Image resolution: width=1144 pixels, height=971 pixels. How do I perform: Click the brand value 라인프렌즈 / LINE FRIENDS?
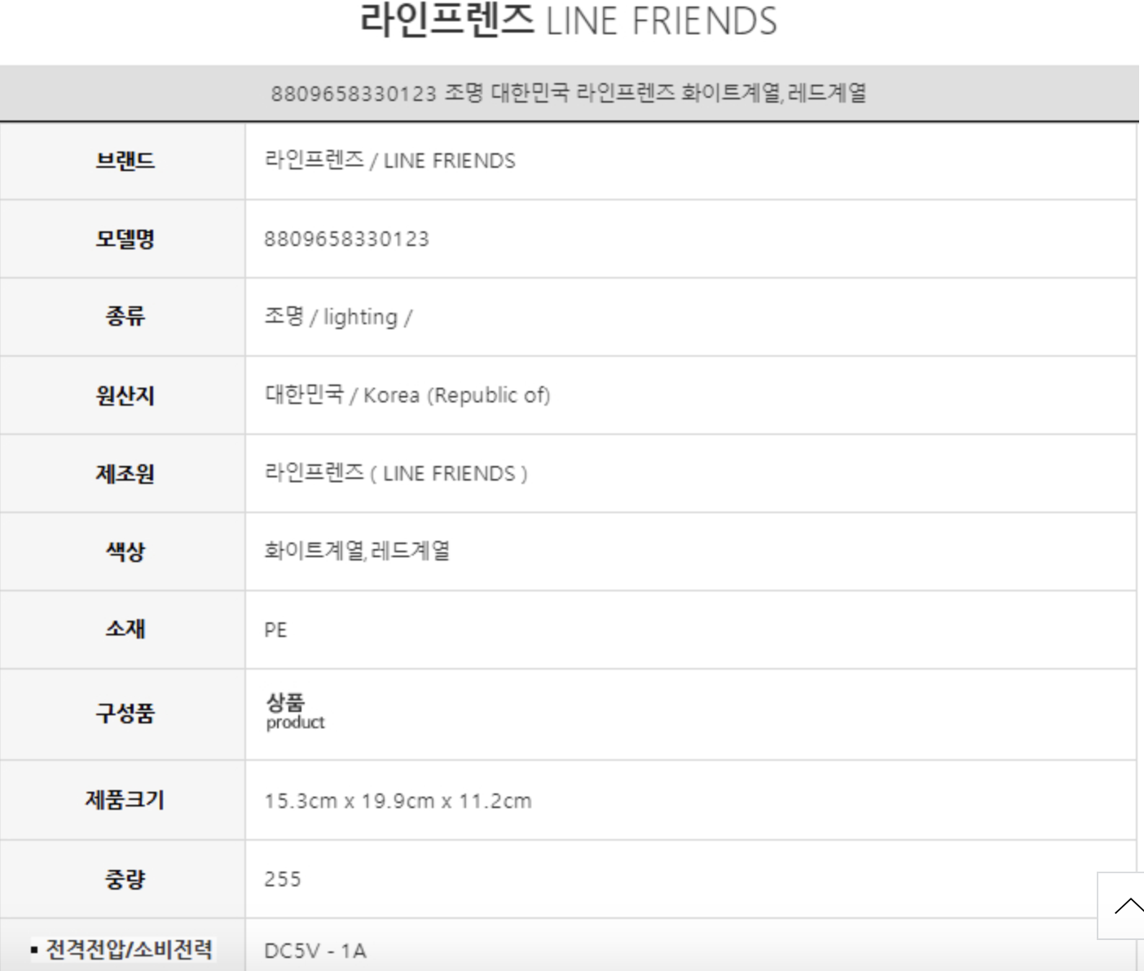pos(389,160)
